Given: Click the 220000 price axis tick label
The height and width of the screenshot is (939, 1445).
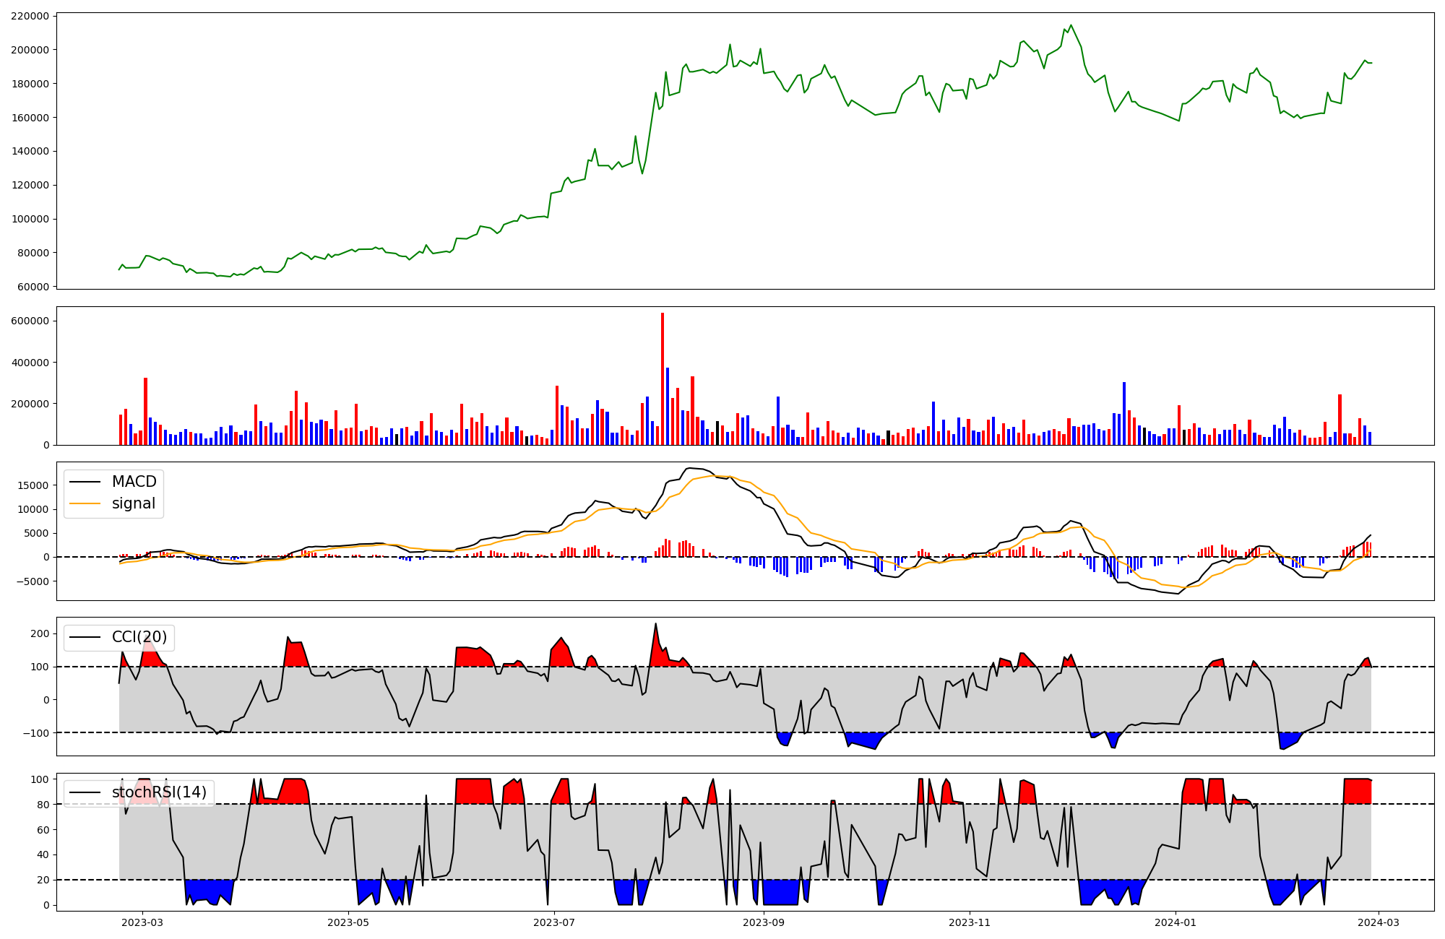Looking at the screenshot, I should point(30,16).
